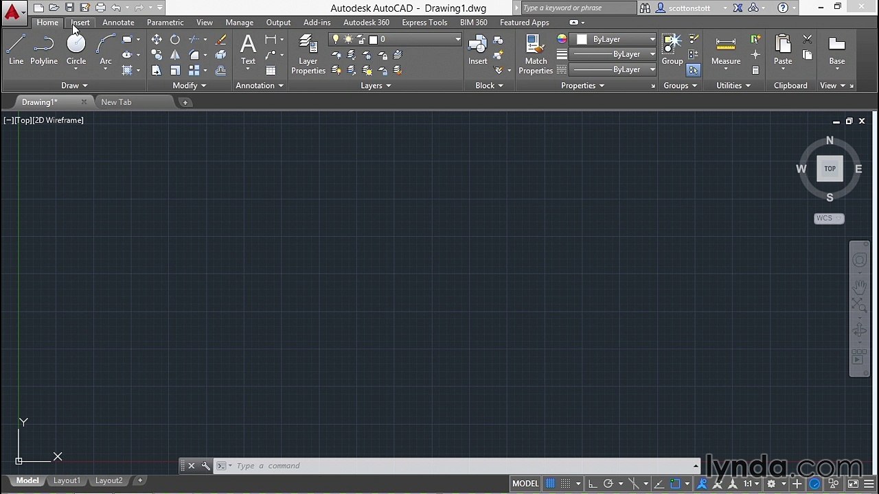
Task: Open the Layer Properties manager
Action: tap(308, 54)
